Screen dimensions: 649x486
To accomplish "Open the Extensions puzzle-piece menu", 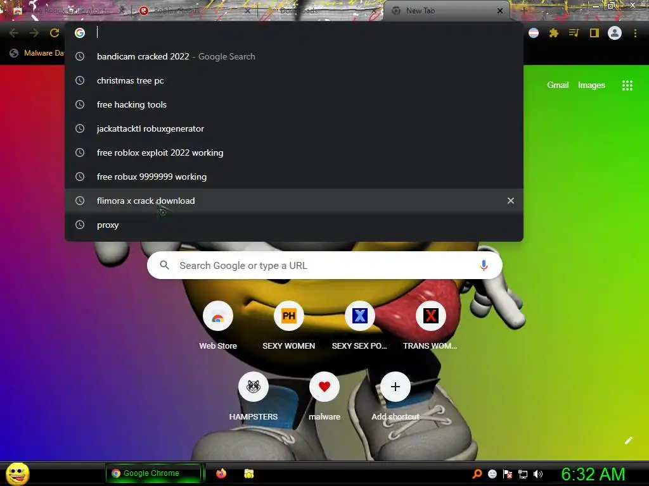I will coord(554,33).
